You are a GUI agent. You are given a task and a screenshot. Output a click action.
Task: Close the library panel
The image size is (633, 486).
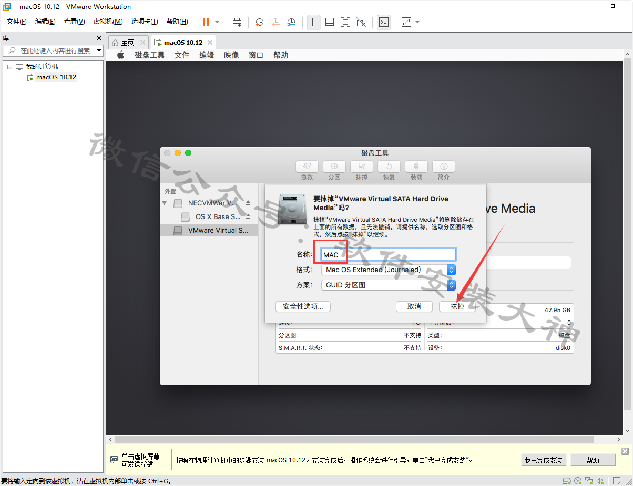click(99, 38)
